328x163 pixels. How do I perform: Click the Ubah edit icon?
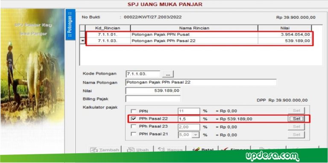tap(131, 150)
